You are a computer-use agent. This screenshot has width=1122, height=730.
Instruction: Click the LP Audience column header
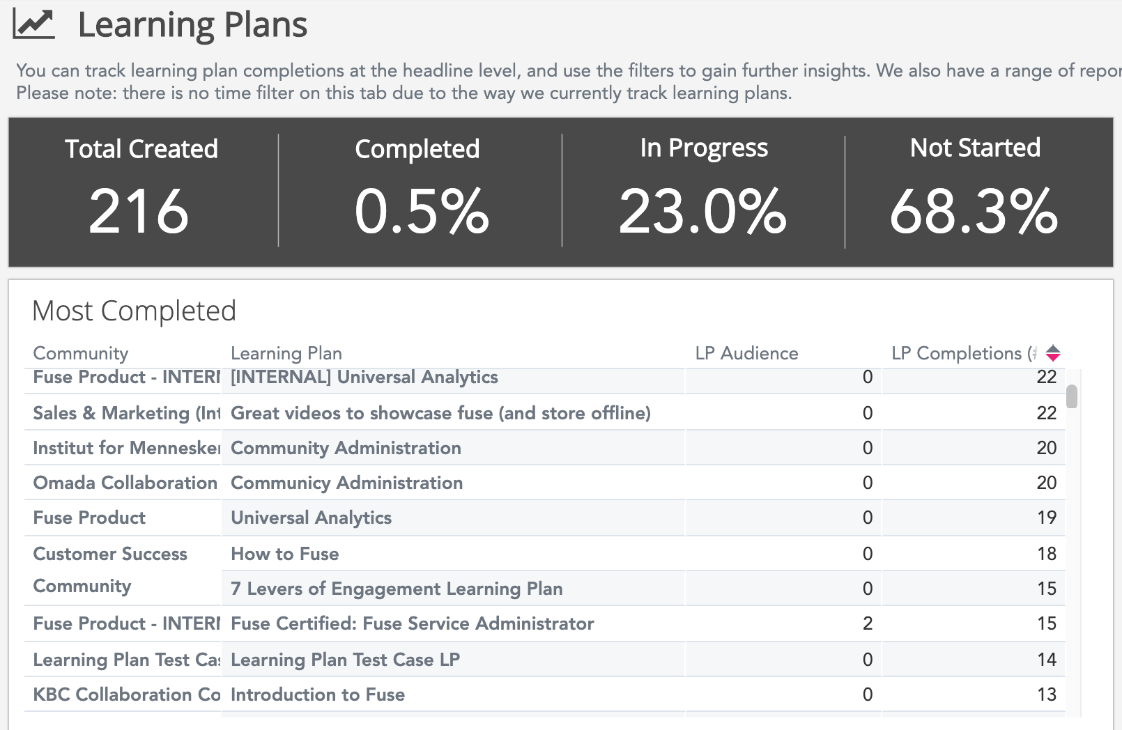[746, 353]
